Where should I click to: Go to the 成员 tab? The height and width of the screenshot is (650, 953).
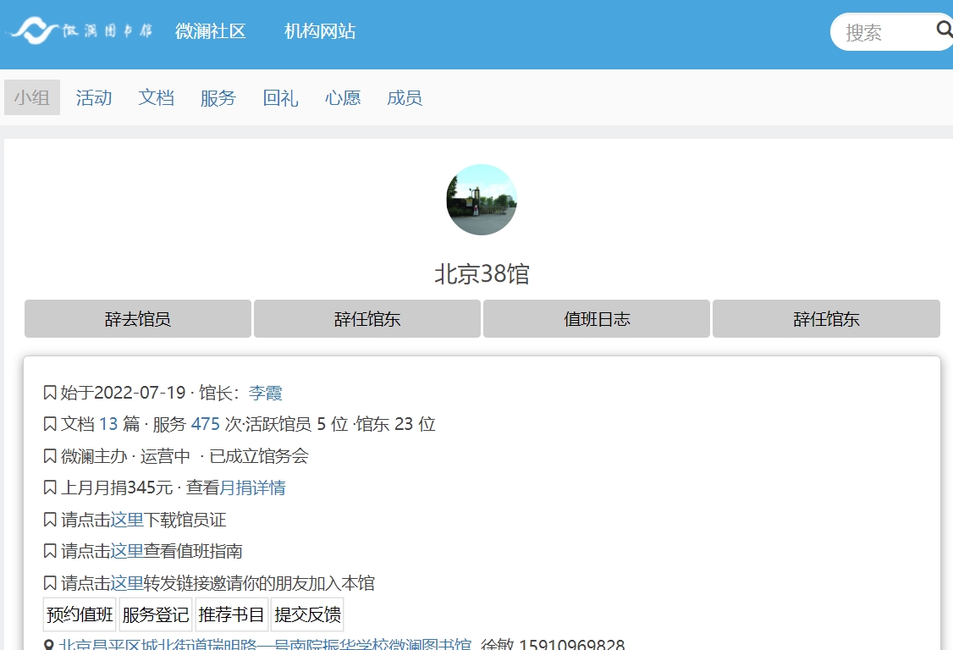[405, 97]
